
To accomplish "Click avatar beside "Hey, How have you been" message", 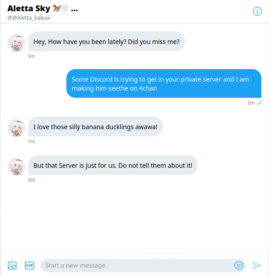I will pyautogui.click(x=16, y=42).
